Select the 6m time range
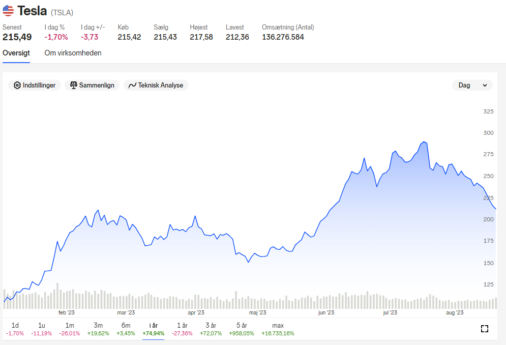Image resolution: width=506 pixels, height=345 pixels. (126, 329)
